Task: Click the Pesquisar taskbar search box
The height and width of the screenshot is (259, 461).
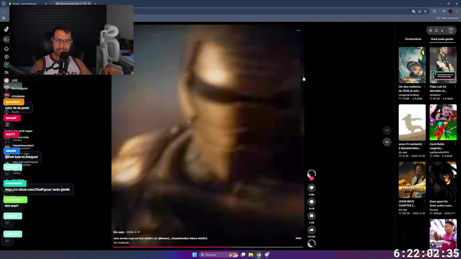Action: 219,255
